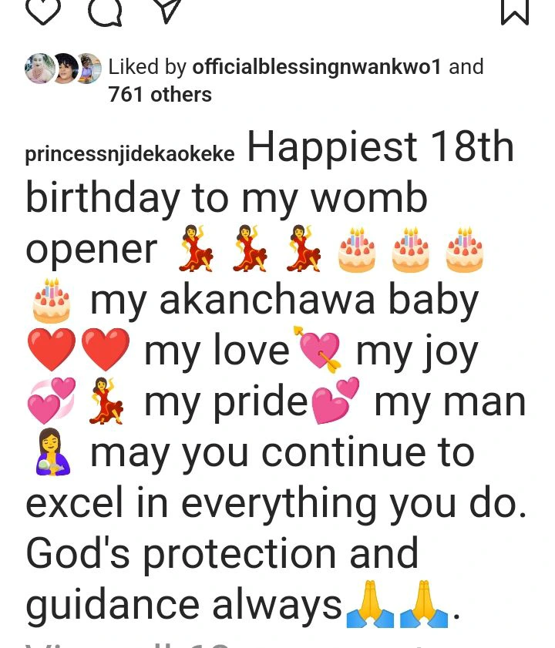Click the breast-feeding woman emoji
555x648 pixels.
point(52,452)
